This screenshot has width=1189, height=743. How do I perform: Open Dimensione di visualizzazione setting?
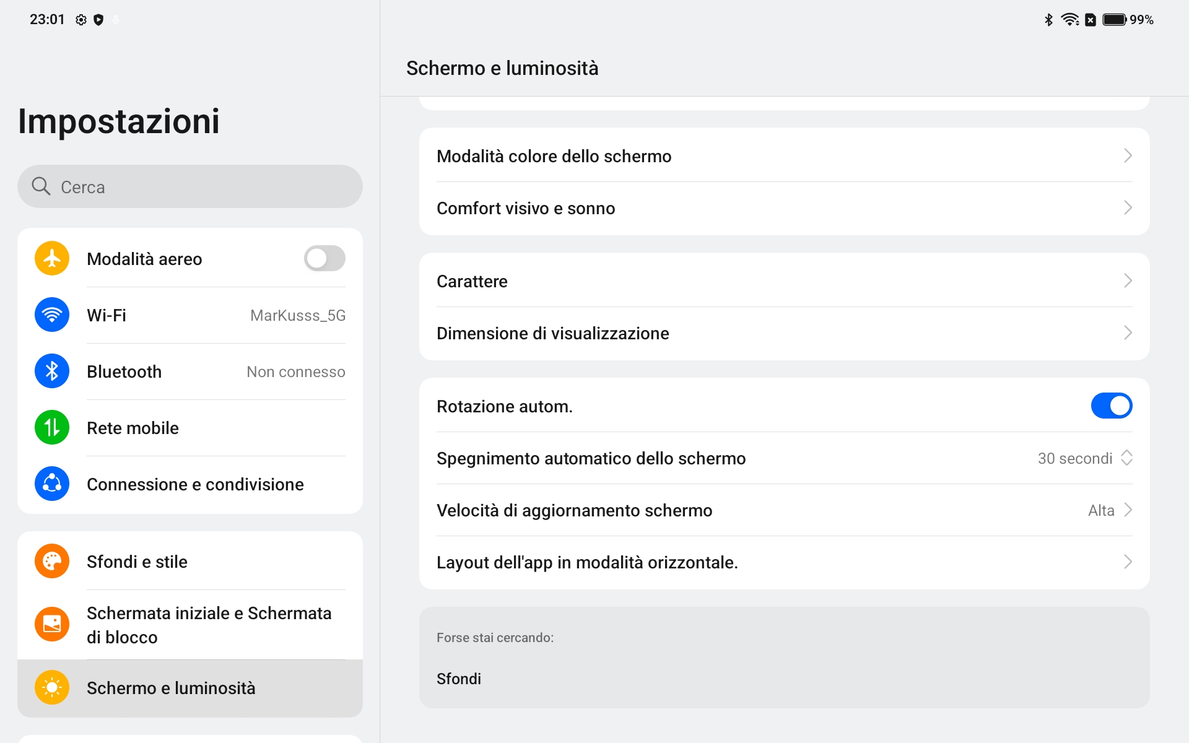784,333
